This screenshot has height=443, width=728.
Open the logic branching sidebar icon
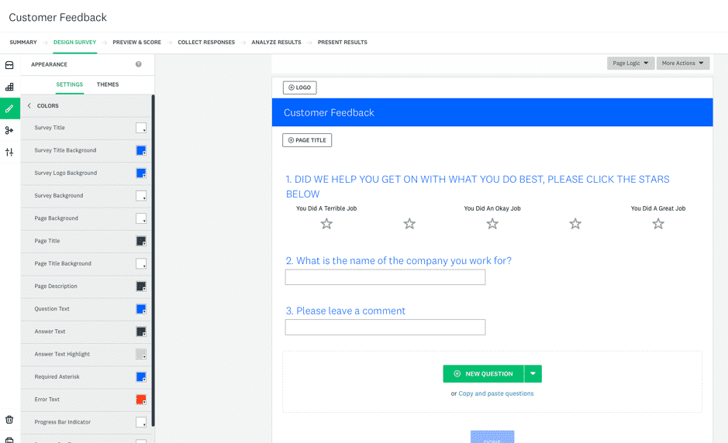(x=9, y=130)
